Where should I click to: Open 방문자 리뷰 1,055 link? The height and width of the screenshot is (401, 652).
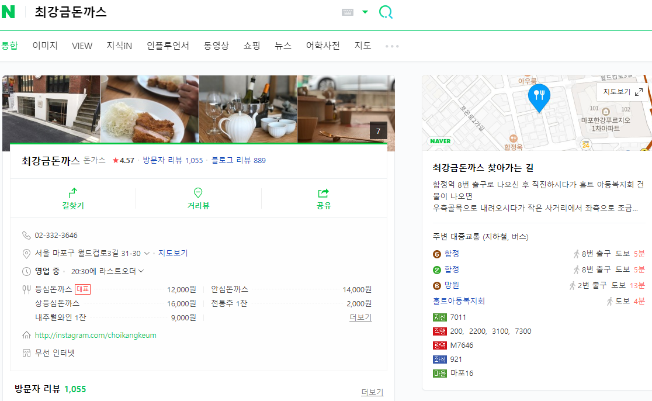[x=172, y=161]
